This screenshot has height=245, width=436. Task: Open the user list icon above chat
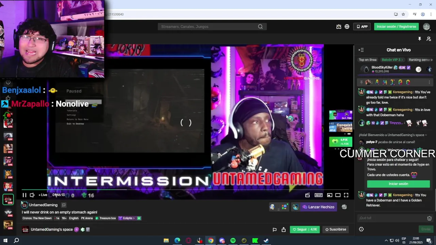pos(429,39)
